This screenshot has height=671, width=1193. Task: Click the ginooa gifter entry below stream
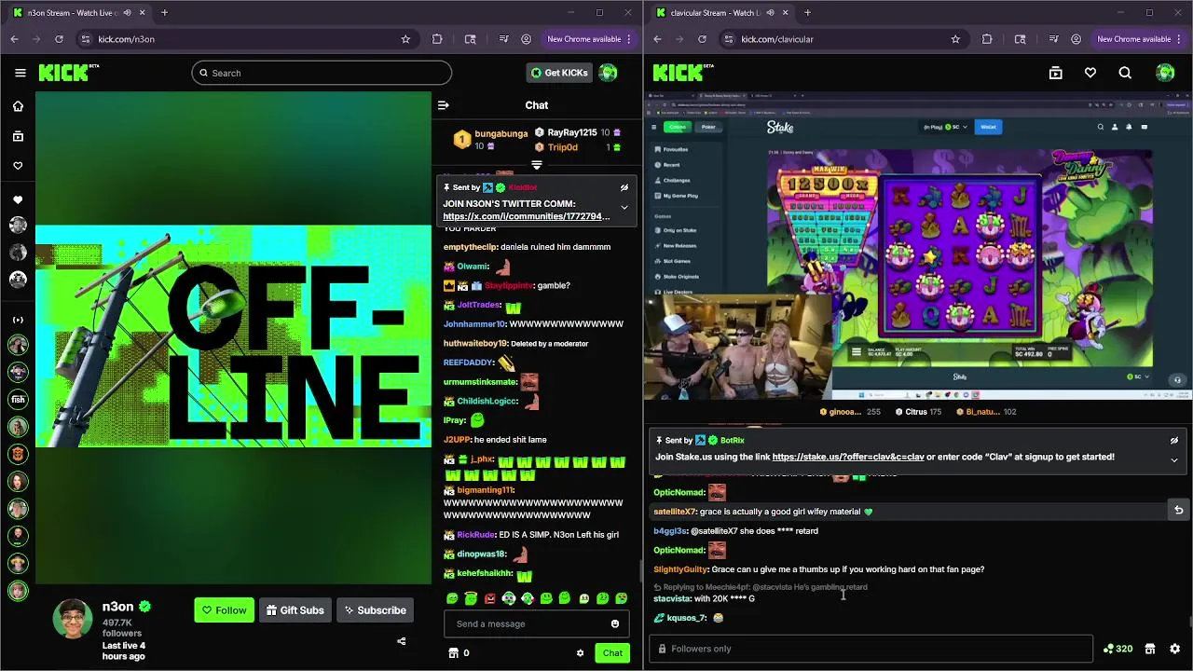point(849,411)
